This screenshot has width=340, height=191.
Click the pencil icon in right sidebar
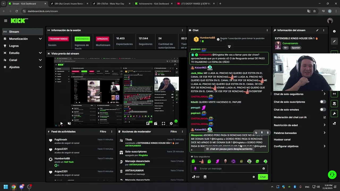point(334,41)
